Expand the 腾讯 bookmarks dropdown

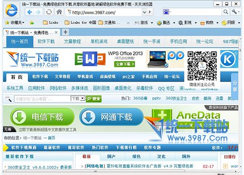point(174,23)
